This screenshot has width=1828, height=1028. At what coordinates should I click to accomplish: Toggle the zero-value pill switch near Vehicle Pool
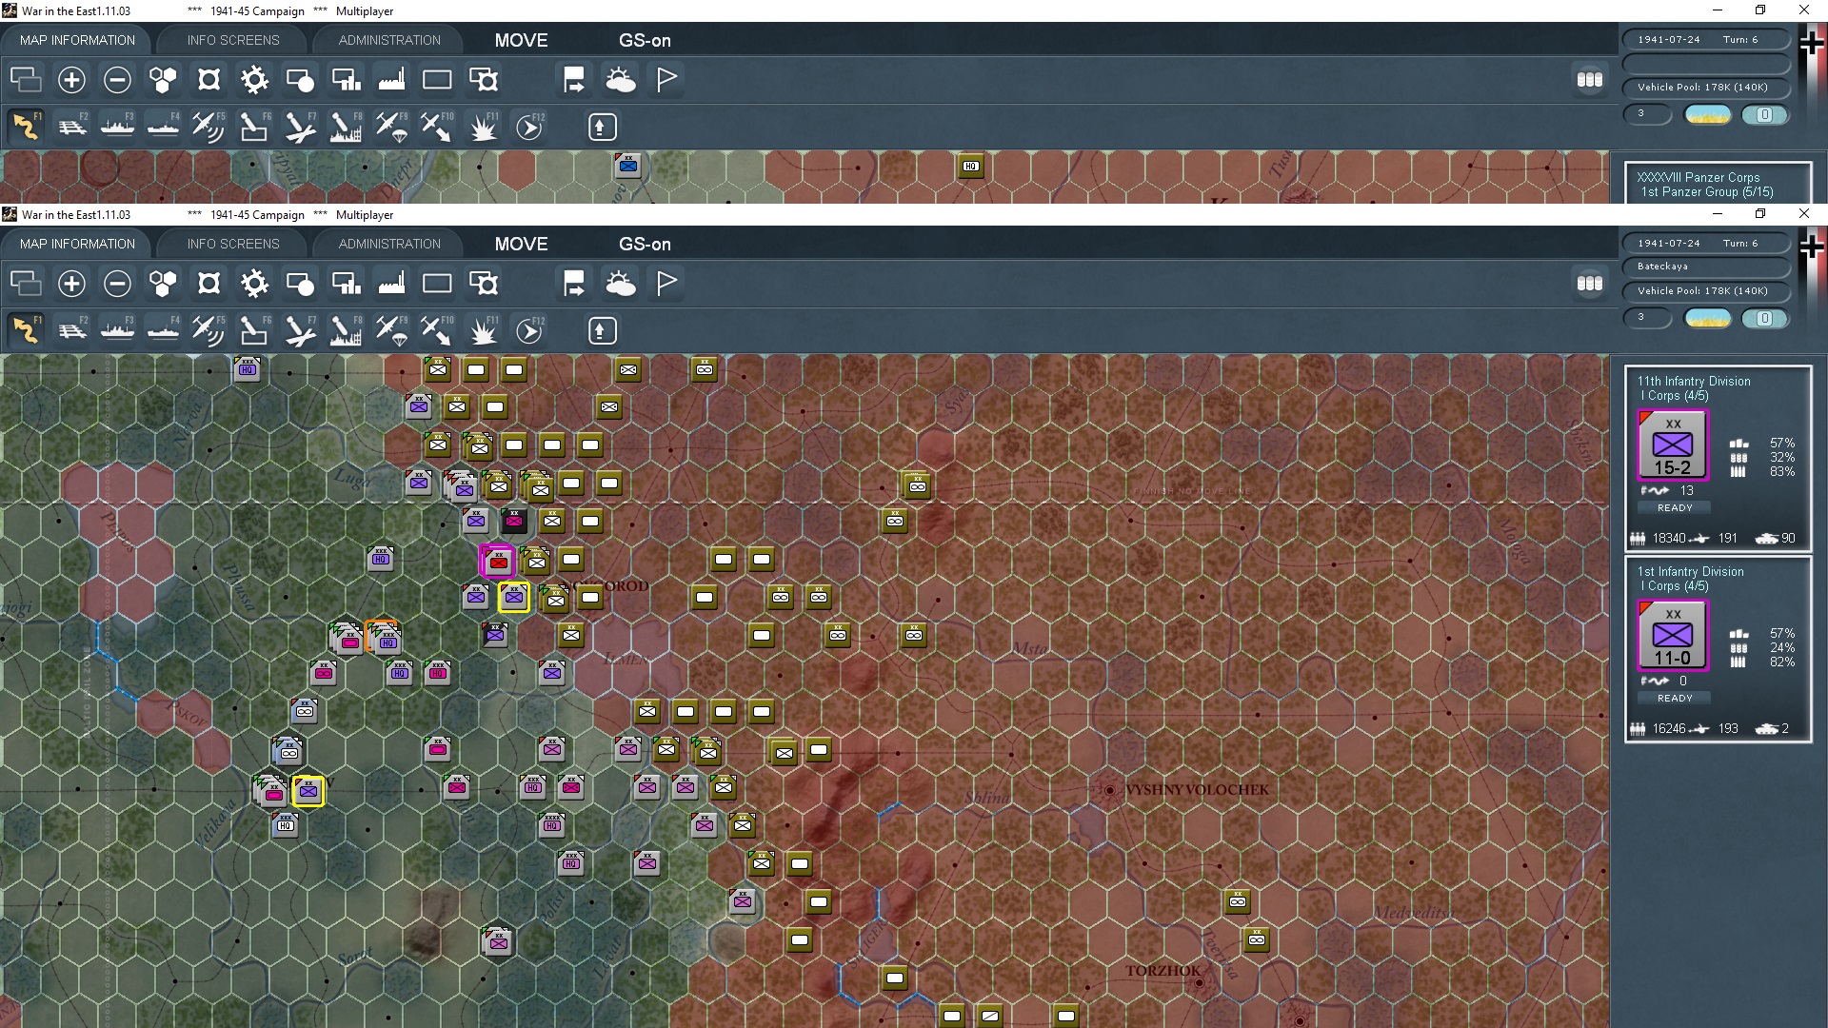point(1766,319)
